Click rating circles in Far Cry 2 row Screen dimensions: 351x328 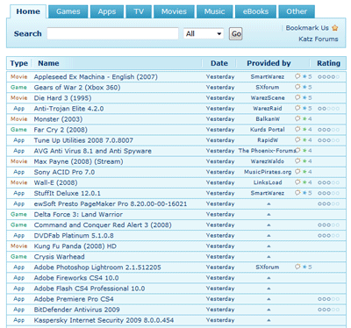[329, 130]
